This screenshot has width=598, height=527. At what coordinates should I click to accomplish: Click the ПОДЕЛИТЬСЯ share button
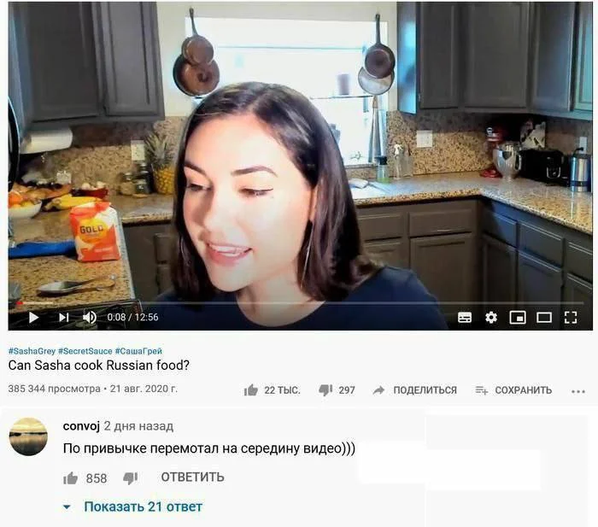tap(415, 390)
